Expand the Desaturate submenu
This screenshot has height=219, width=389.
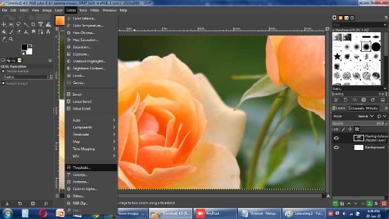pos(91,135)
